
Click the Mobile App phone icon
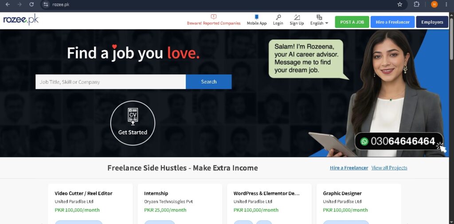click(257, 17)
